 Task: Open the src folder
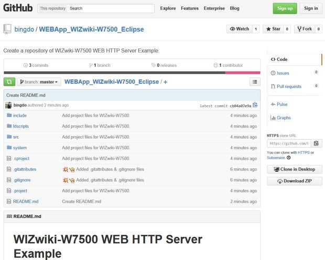coord(16,137)
